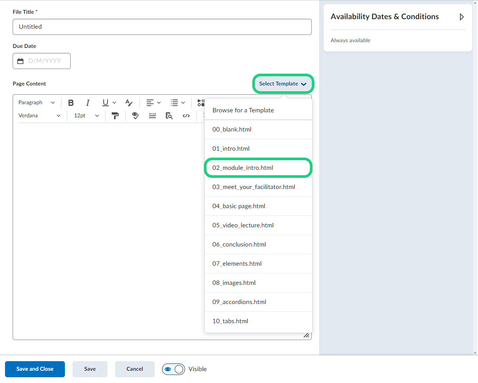The image size is (478, 383).
Task: Apply italic formatting
Action: pyautogui.click(x=88, y=103)
